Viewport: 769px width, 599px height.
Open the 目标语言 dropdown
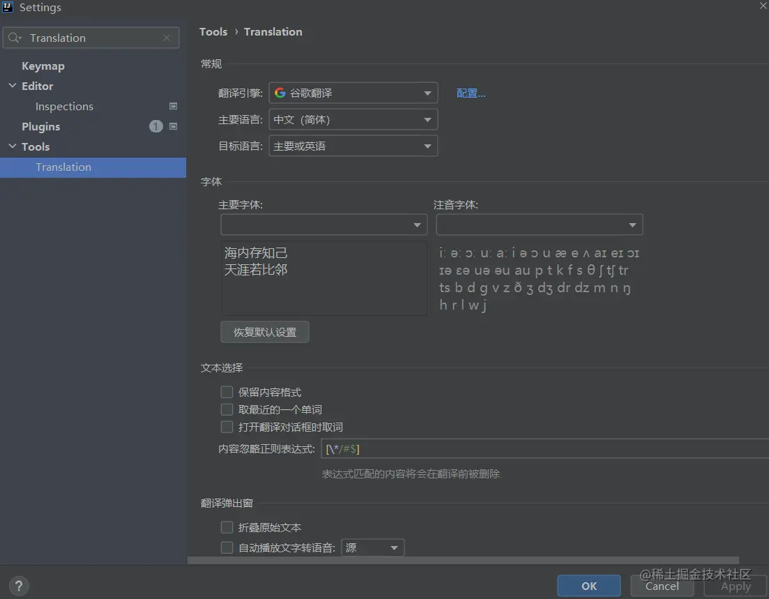353,146
